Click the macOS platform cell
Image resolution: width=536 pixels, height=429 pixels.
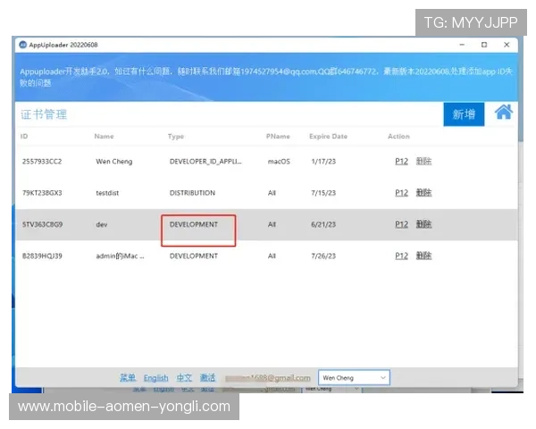[279, 161]
